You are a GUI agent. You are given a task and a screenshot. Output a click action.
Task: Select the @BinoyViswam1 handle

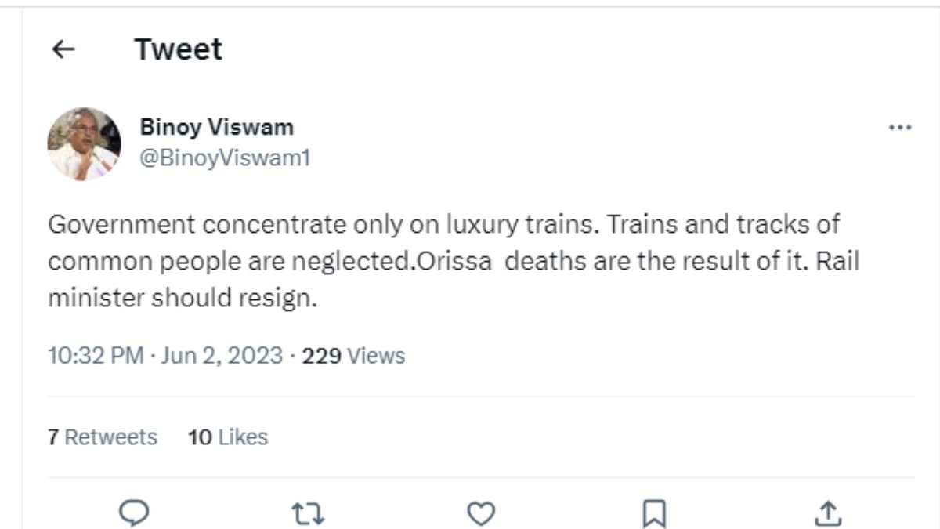tap(224, 156)
